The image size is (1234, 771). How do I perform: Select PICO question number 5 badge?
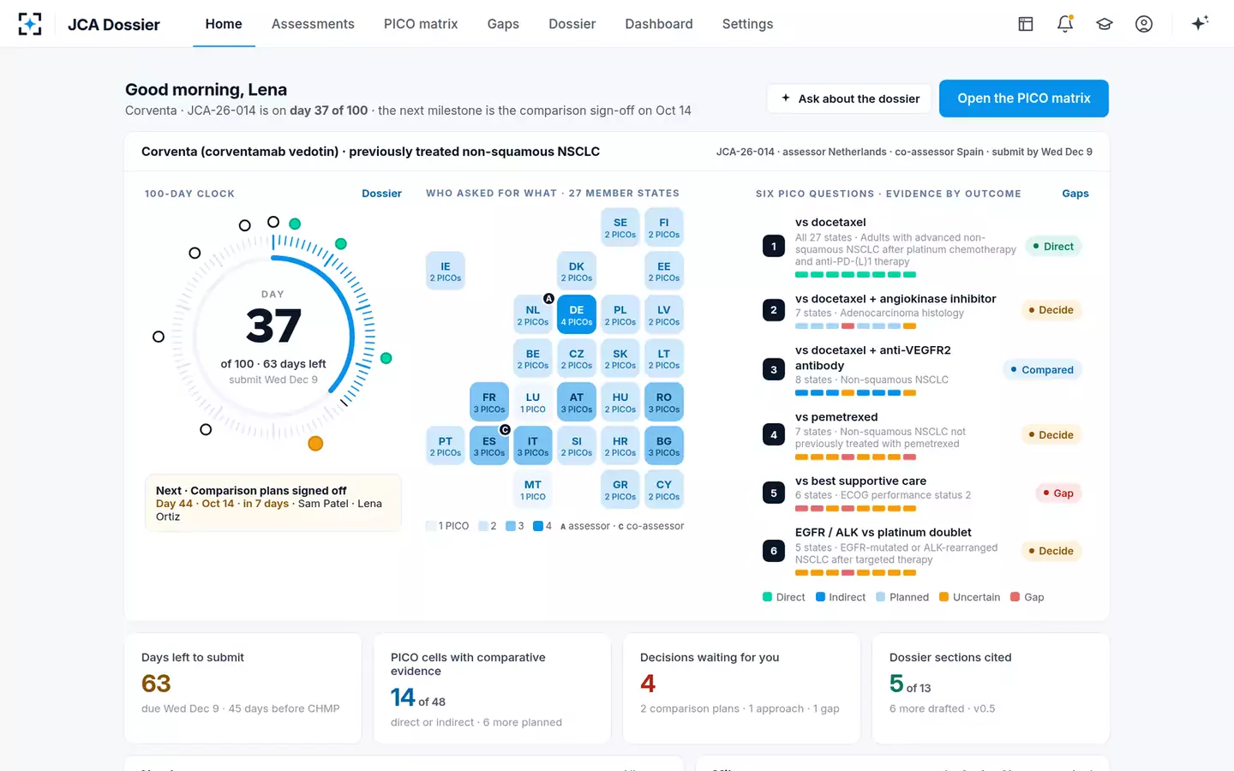pyautogui.click(x=774, y=493)
